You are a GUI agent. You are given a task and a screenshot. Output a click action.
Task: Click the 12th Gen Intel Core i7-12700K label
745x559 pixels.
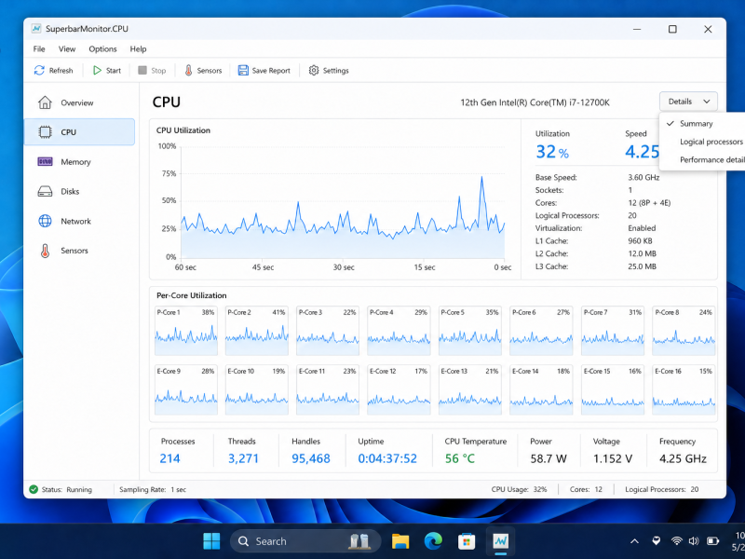point(535,102)
